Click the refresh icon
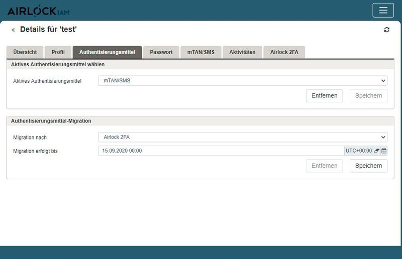This screenshot has height=259, width=402. (386, 30)
